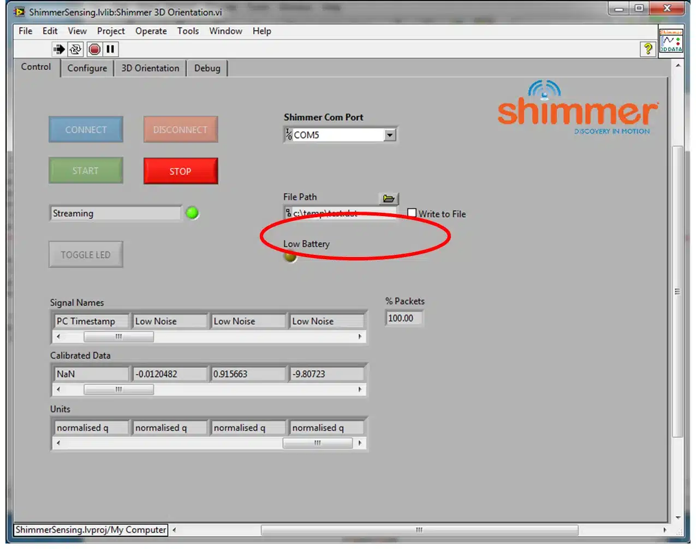This screenshot has width=696, height=549.
Task: Click the scroll down arrow of window scrollbar
Action: coord(677,517)
